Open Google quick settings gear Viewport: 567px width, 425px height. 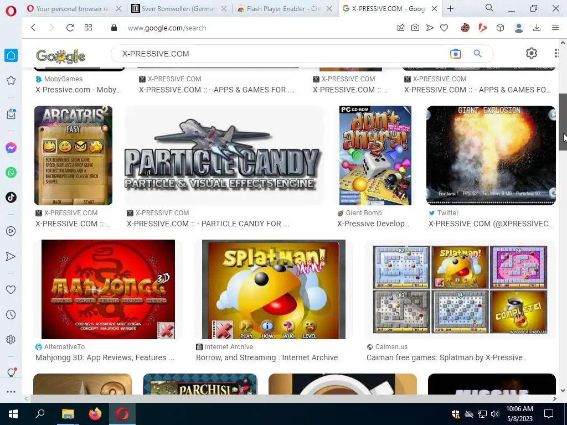pyautogui.click(x=531, y=54)
